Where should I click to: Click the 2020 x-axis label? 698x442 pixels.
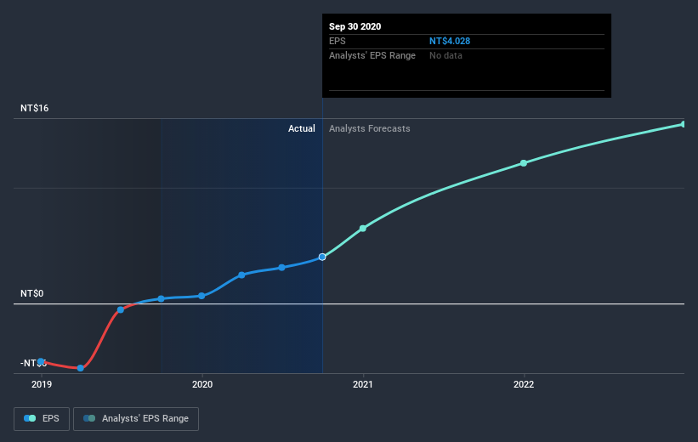click(x=202, y=384)
